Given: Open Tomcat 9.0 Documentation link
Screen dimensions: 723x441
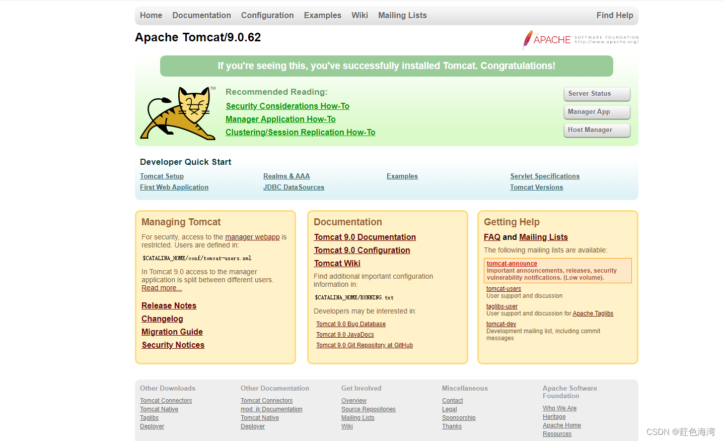Looking at the screenshot, I should pyautogui.click(x=365, y=237).
